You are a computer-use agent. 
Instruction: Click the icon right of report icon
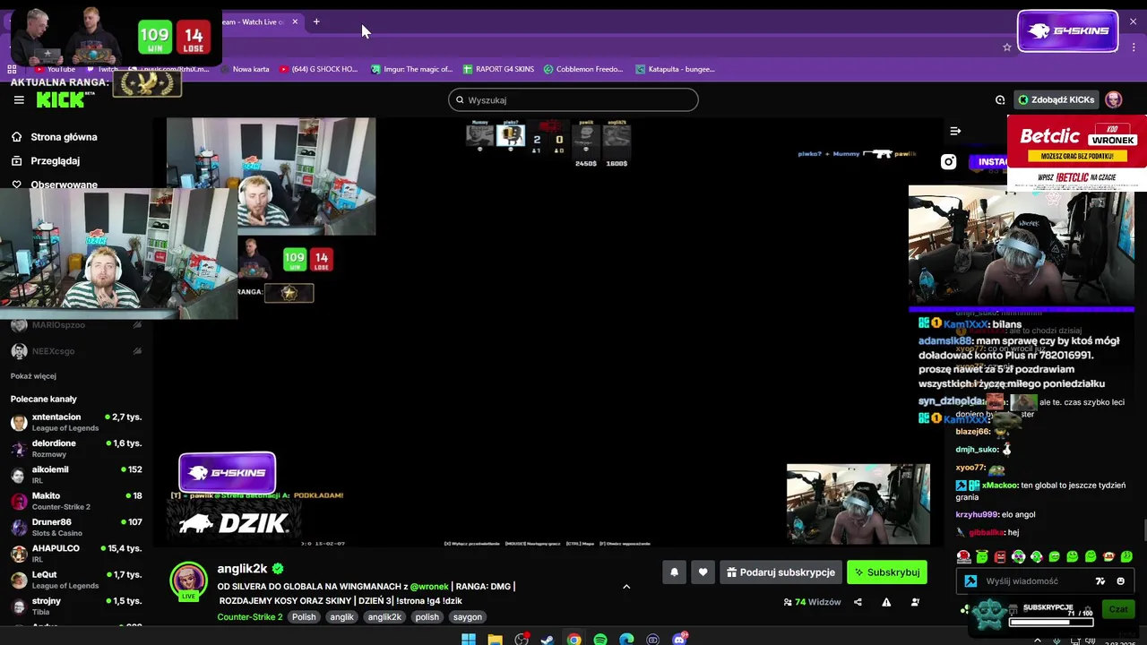point(915,602)
